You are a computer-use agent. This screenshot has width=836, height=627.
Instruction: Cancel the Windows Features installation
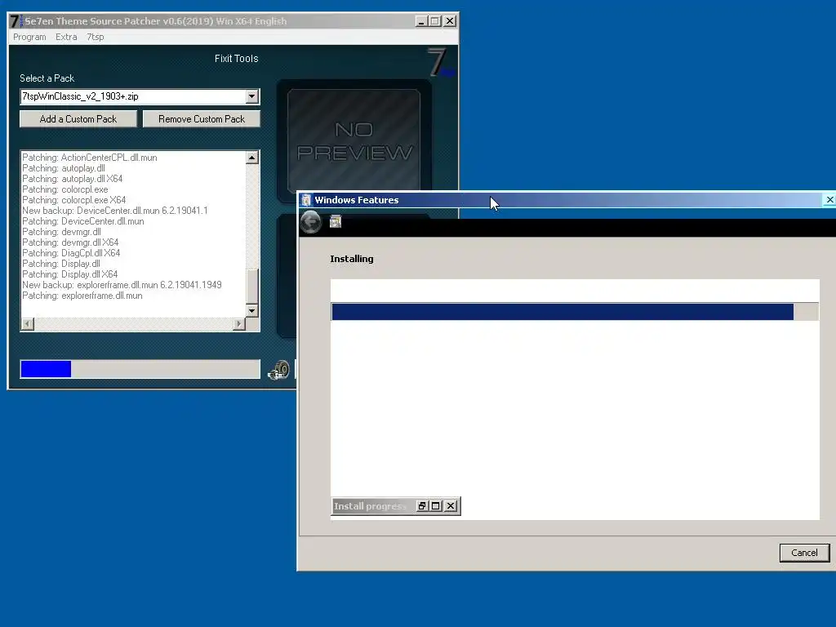click(x=804, y=553)
